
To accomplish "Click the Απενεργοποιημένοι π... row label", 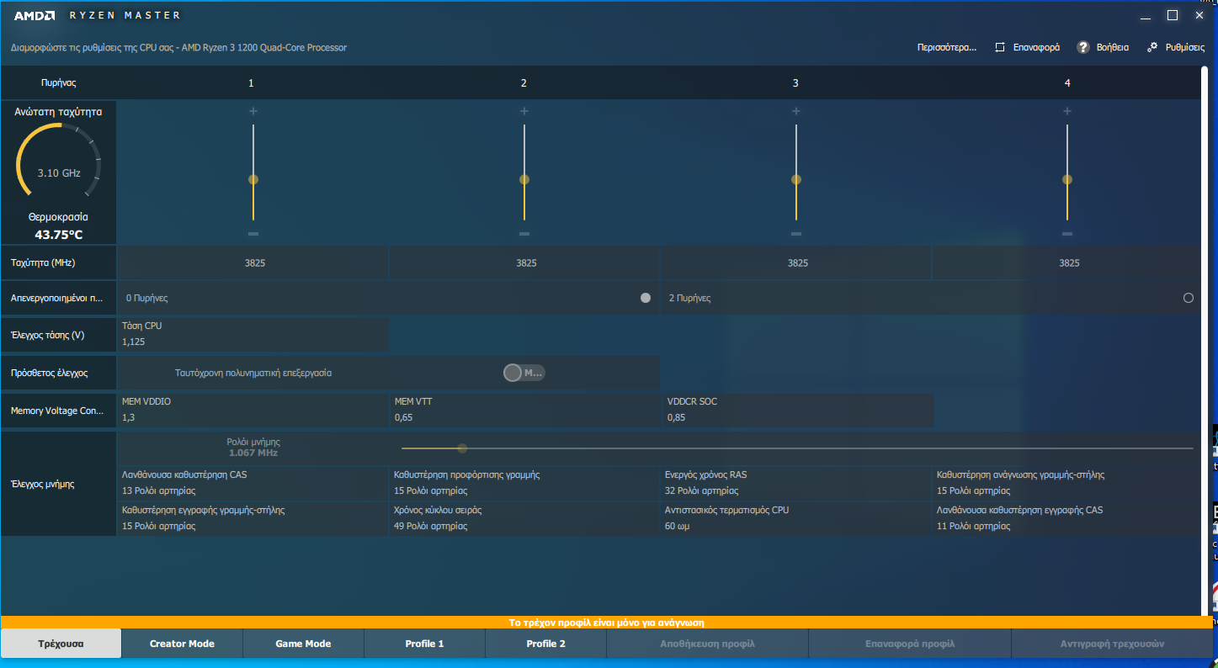I will 57,298.
